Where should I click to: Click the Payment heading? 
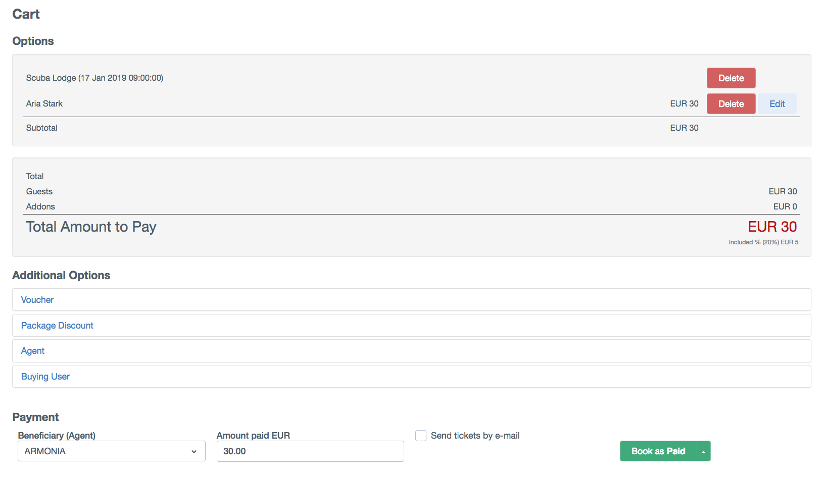click(x=35, y=417)
